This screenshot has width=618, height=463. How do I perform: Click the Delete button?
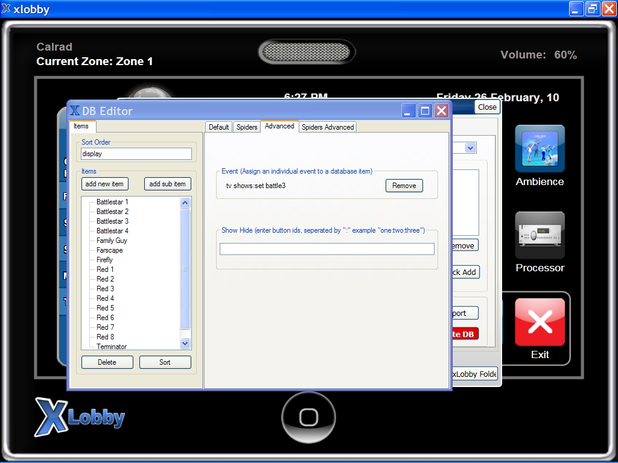coord(107,362)
